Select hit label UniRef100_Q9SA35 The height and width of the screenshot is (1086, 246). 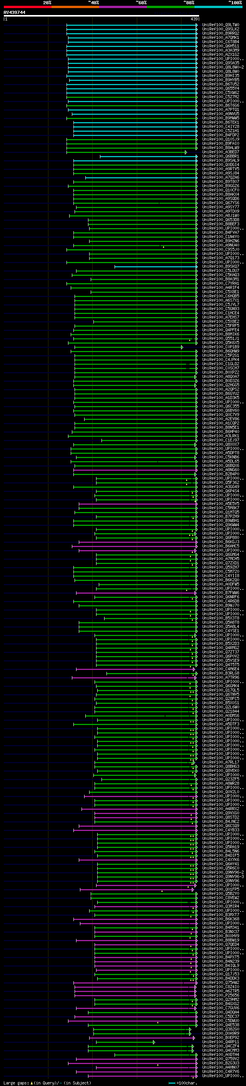click(220, 63)
